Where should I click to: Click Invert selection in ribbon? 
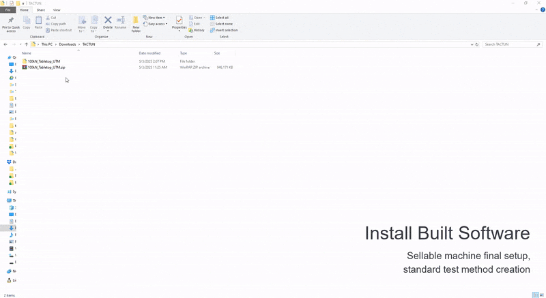(225, 30)
